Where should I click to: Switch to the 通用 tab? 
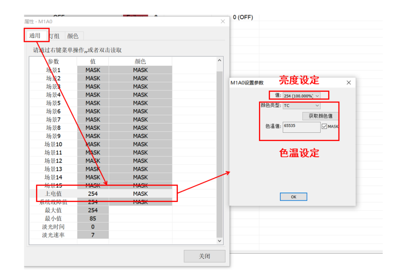[x=35, y=36]
